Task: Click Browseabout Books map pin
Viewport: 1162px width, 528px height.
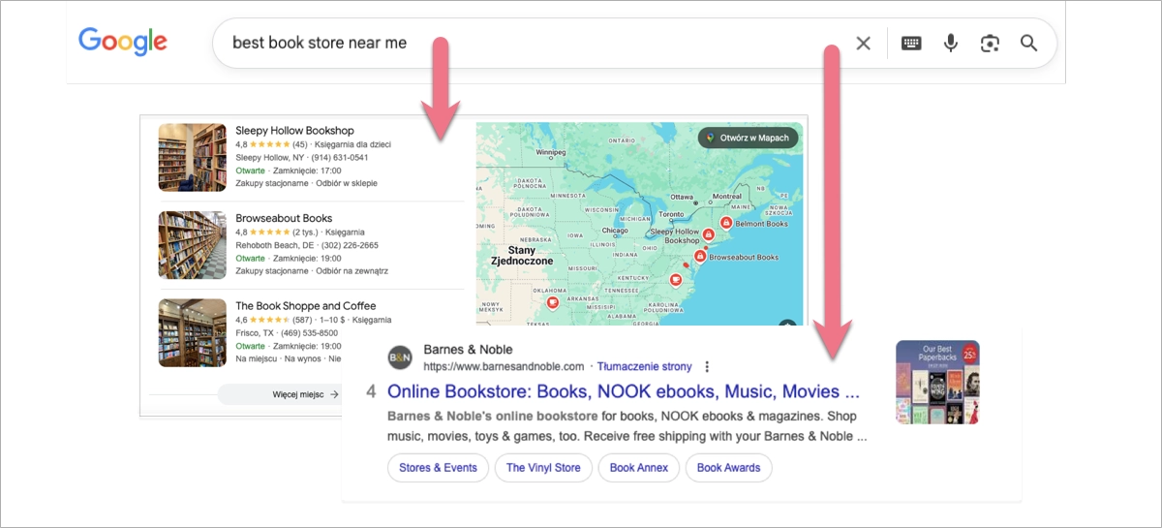Action: pyautogui.click(x=698, y=257)
